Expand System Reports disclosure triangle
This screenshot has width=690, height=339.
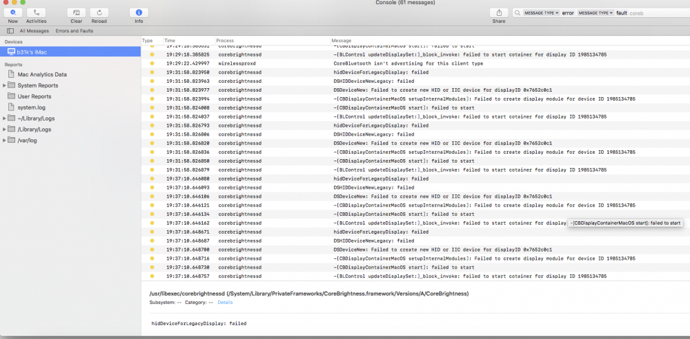(4, 85)
